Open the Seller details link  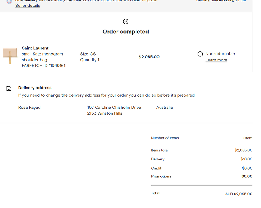pos(28,6)
